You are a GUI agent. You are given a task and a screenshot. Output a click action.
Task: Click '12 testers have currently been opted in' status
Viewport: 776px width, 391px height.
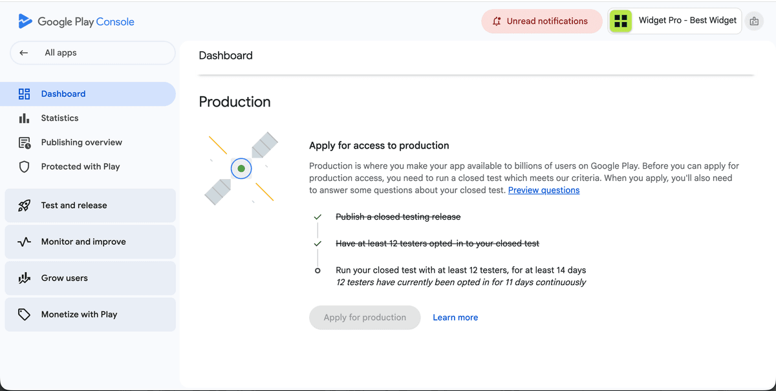(461, 282)
